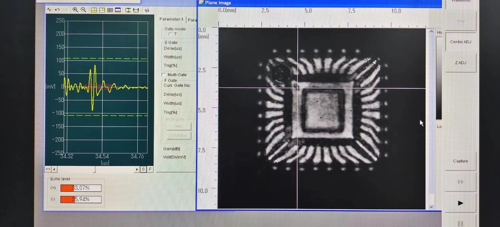Click the undo arrow icon
The image size is (500, 227).
coord(57,10)
